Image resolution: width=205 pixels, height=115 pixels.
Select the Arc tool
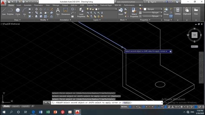[x=25, y=11]
